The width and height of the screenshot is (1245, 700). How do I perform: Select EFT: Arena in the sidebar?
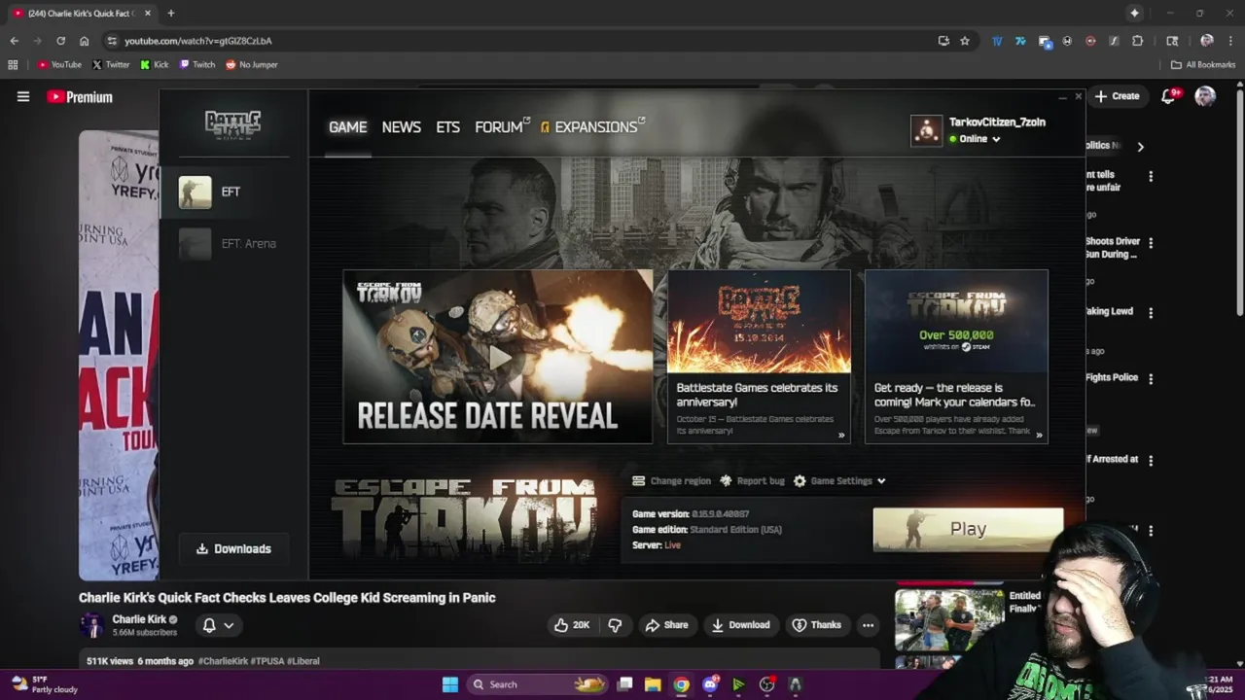tap(233, 244)
